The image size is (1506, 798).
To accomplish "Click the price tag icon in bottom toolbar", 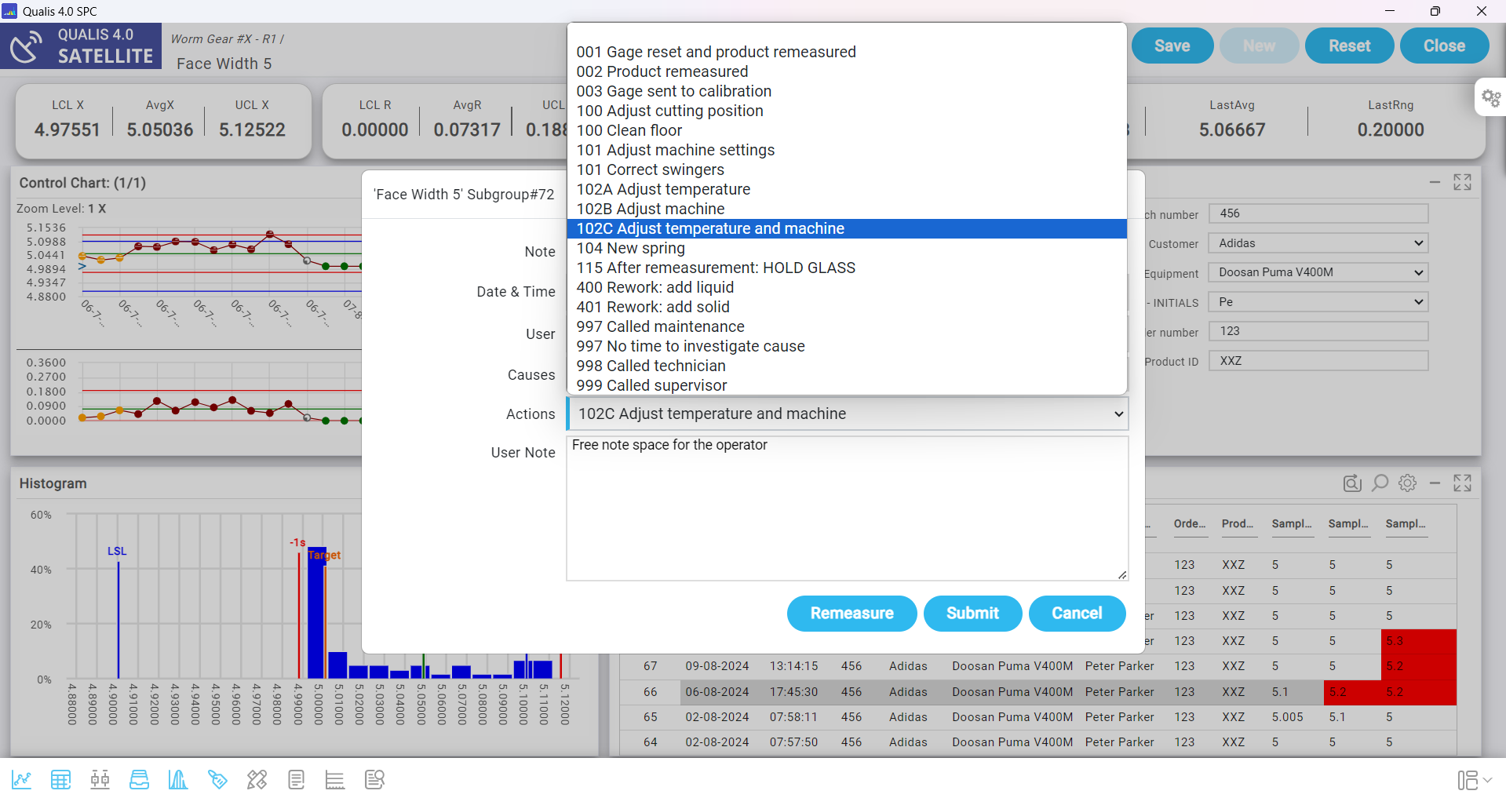I will point(217,779).
